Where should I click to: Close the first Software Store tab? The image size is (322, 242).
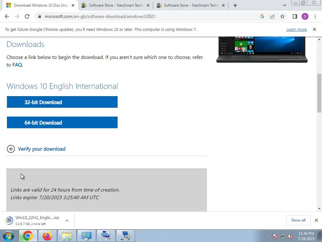click(x=148, y=5)
